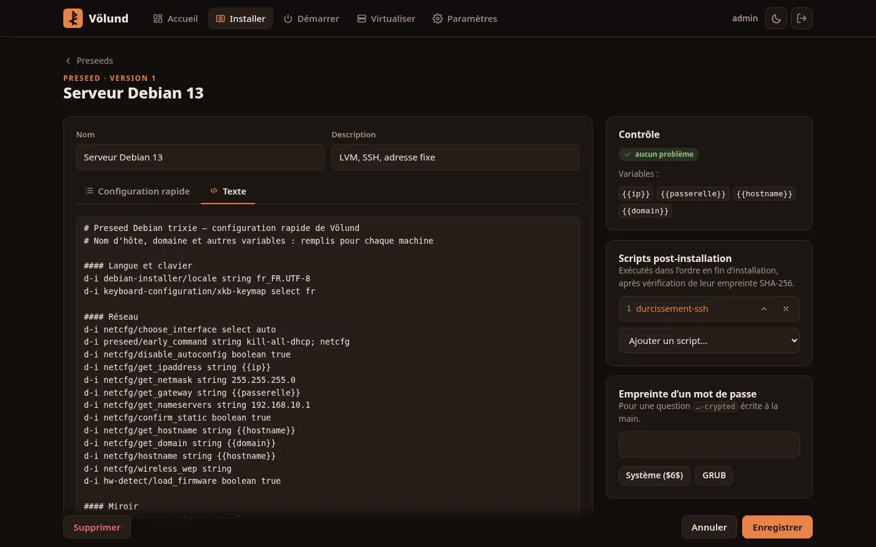Click the {{ip}} variable chip
Viewport: 876px width, 547px height.
coord(636,194)
